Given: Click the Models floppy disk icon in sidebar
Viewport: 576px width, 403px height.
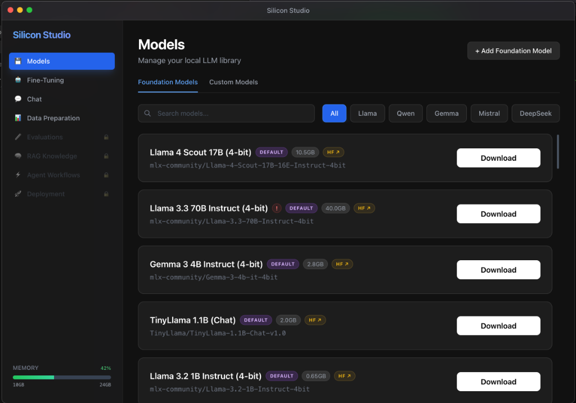Looking at the screenshot, I should [x=17, y=61].
